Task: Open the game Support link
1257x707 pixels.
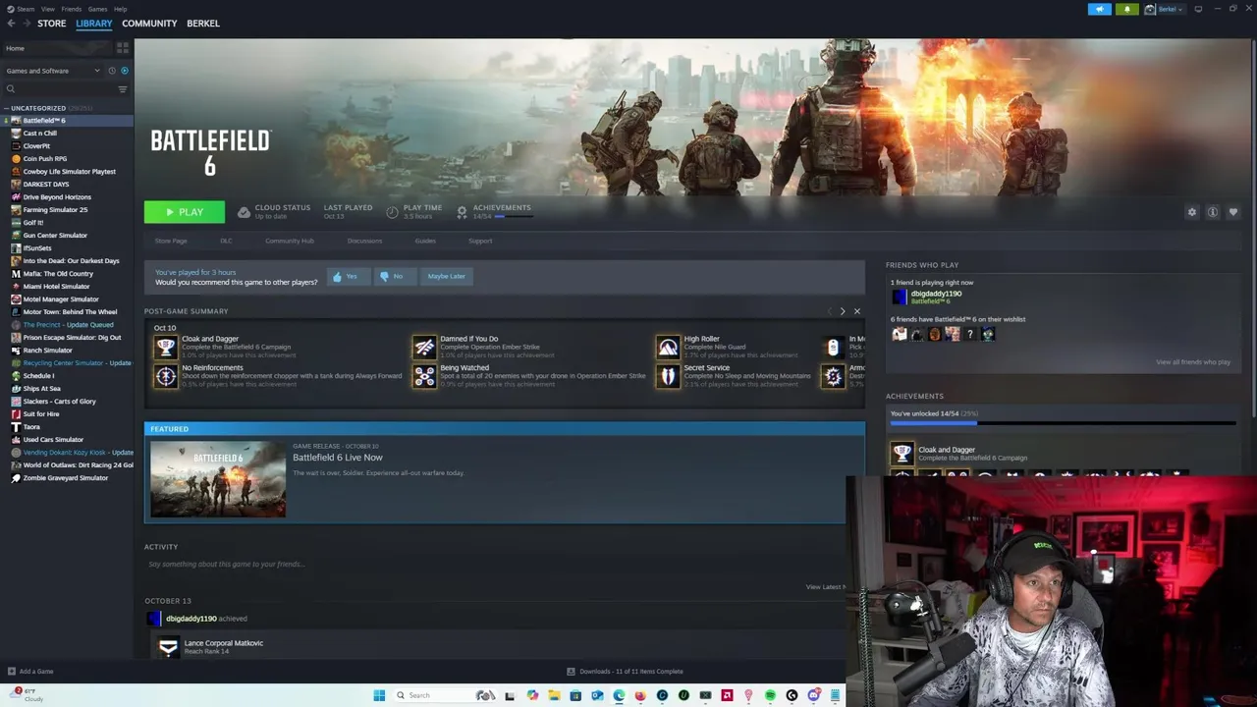Action: click(480, 241)
